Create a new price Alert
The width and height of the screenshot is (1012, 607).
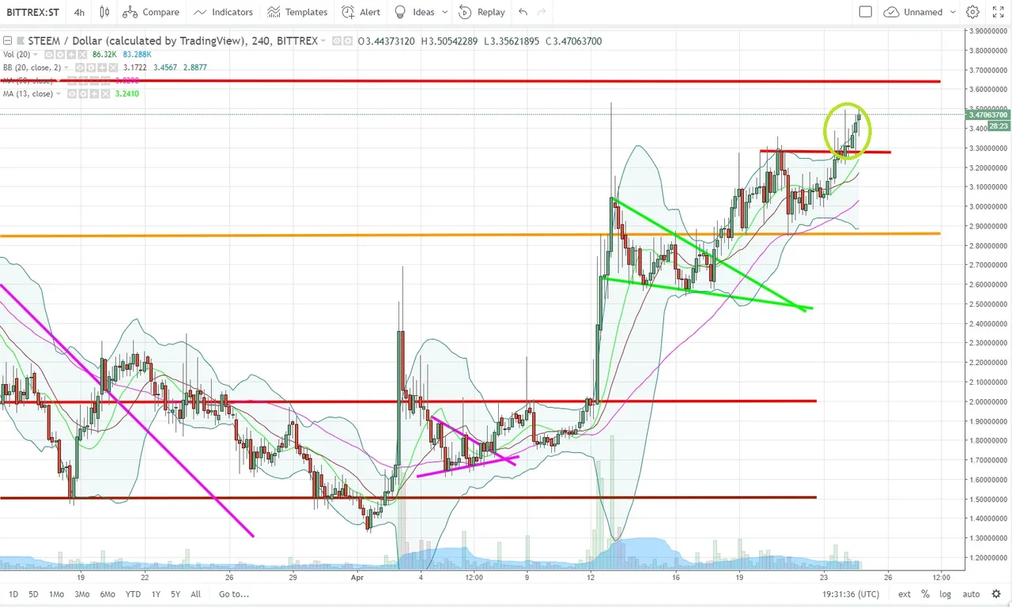tap(361, 12)
